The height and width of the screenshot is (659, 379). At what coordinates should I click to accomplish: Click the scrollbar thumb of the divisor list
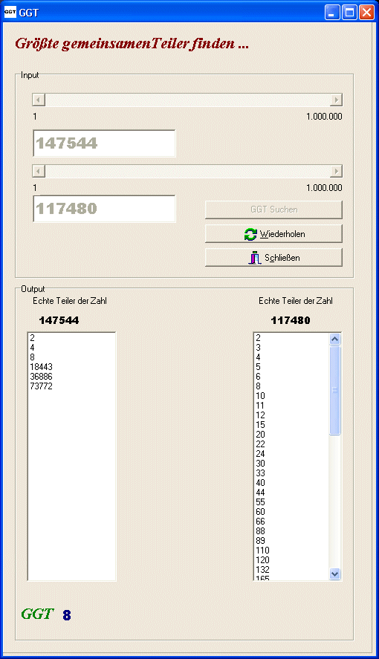(335, 391)
